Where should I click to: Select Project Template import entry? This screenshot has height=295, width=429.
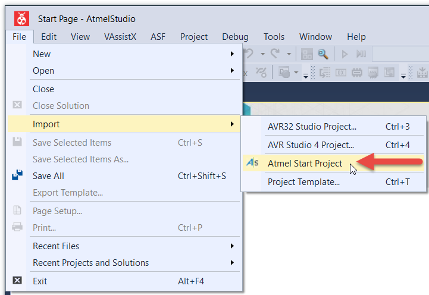coord(303,182)
